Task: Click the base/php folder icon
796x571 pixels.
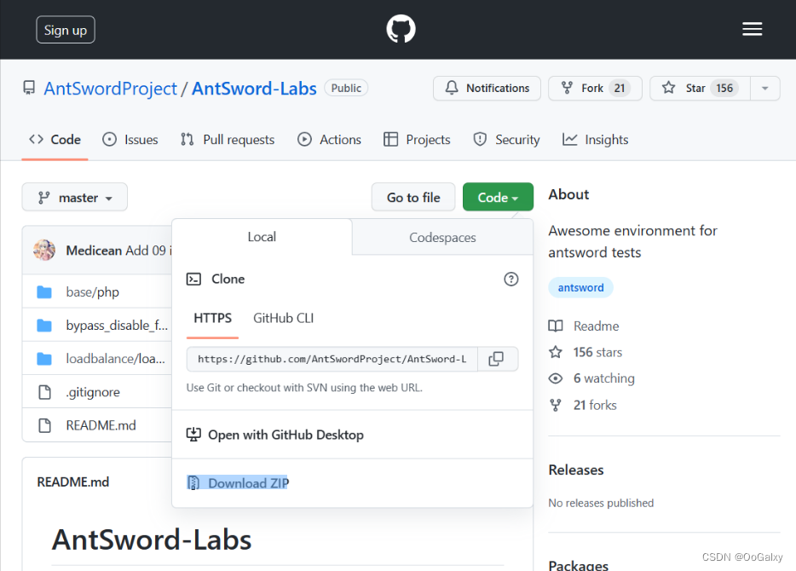Action: coord(44,291)
